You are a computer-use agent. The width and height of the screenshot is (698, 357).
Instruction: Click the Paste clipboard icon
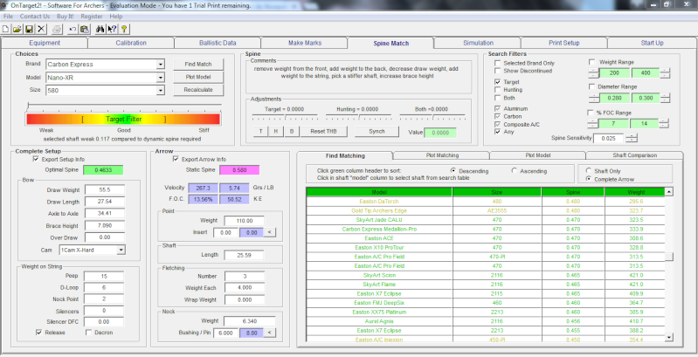pyautogui.click(x=85, y=30)
